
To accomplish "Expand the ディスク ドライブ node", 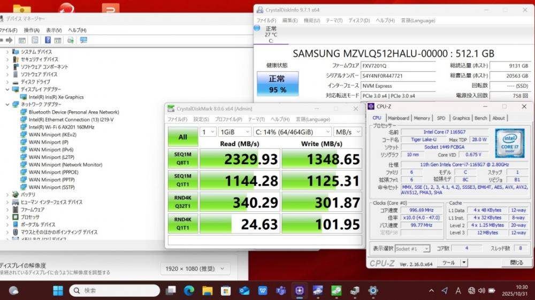I will click(7, 82).
